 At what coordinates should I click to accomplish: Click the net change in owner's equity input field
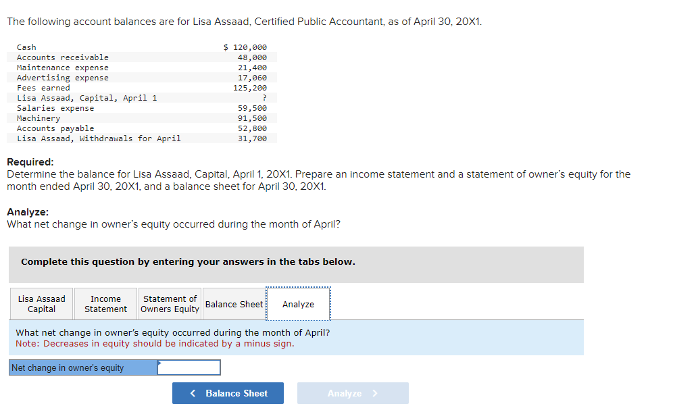(x=189, y=367)
